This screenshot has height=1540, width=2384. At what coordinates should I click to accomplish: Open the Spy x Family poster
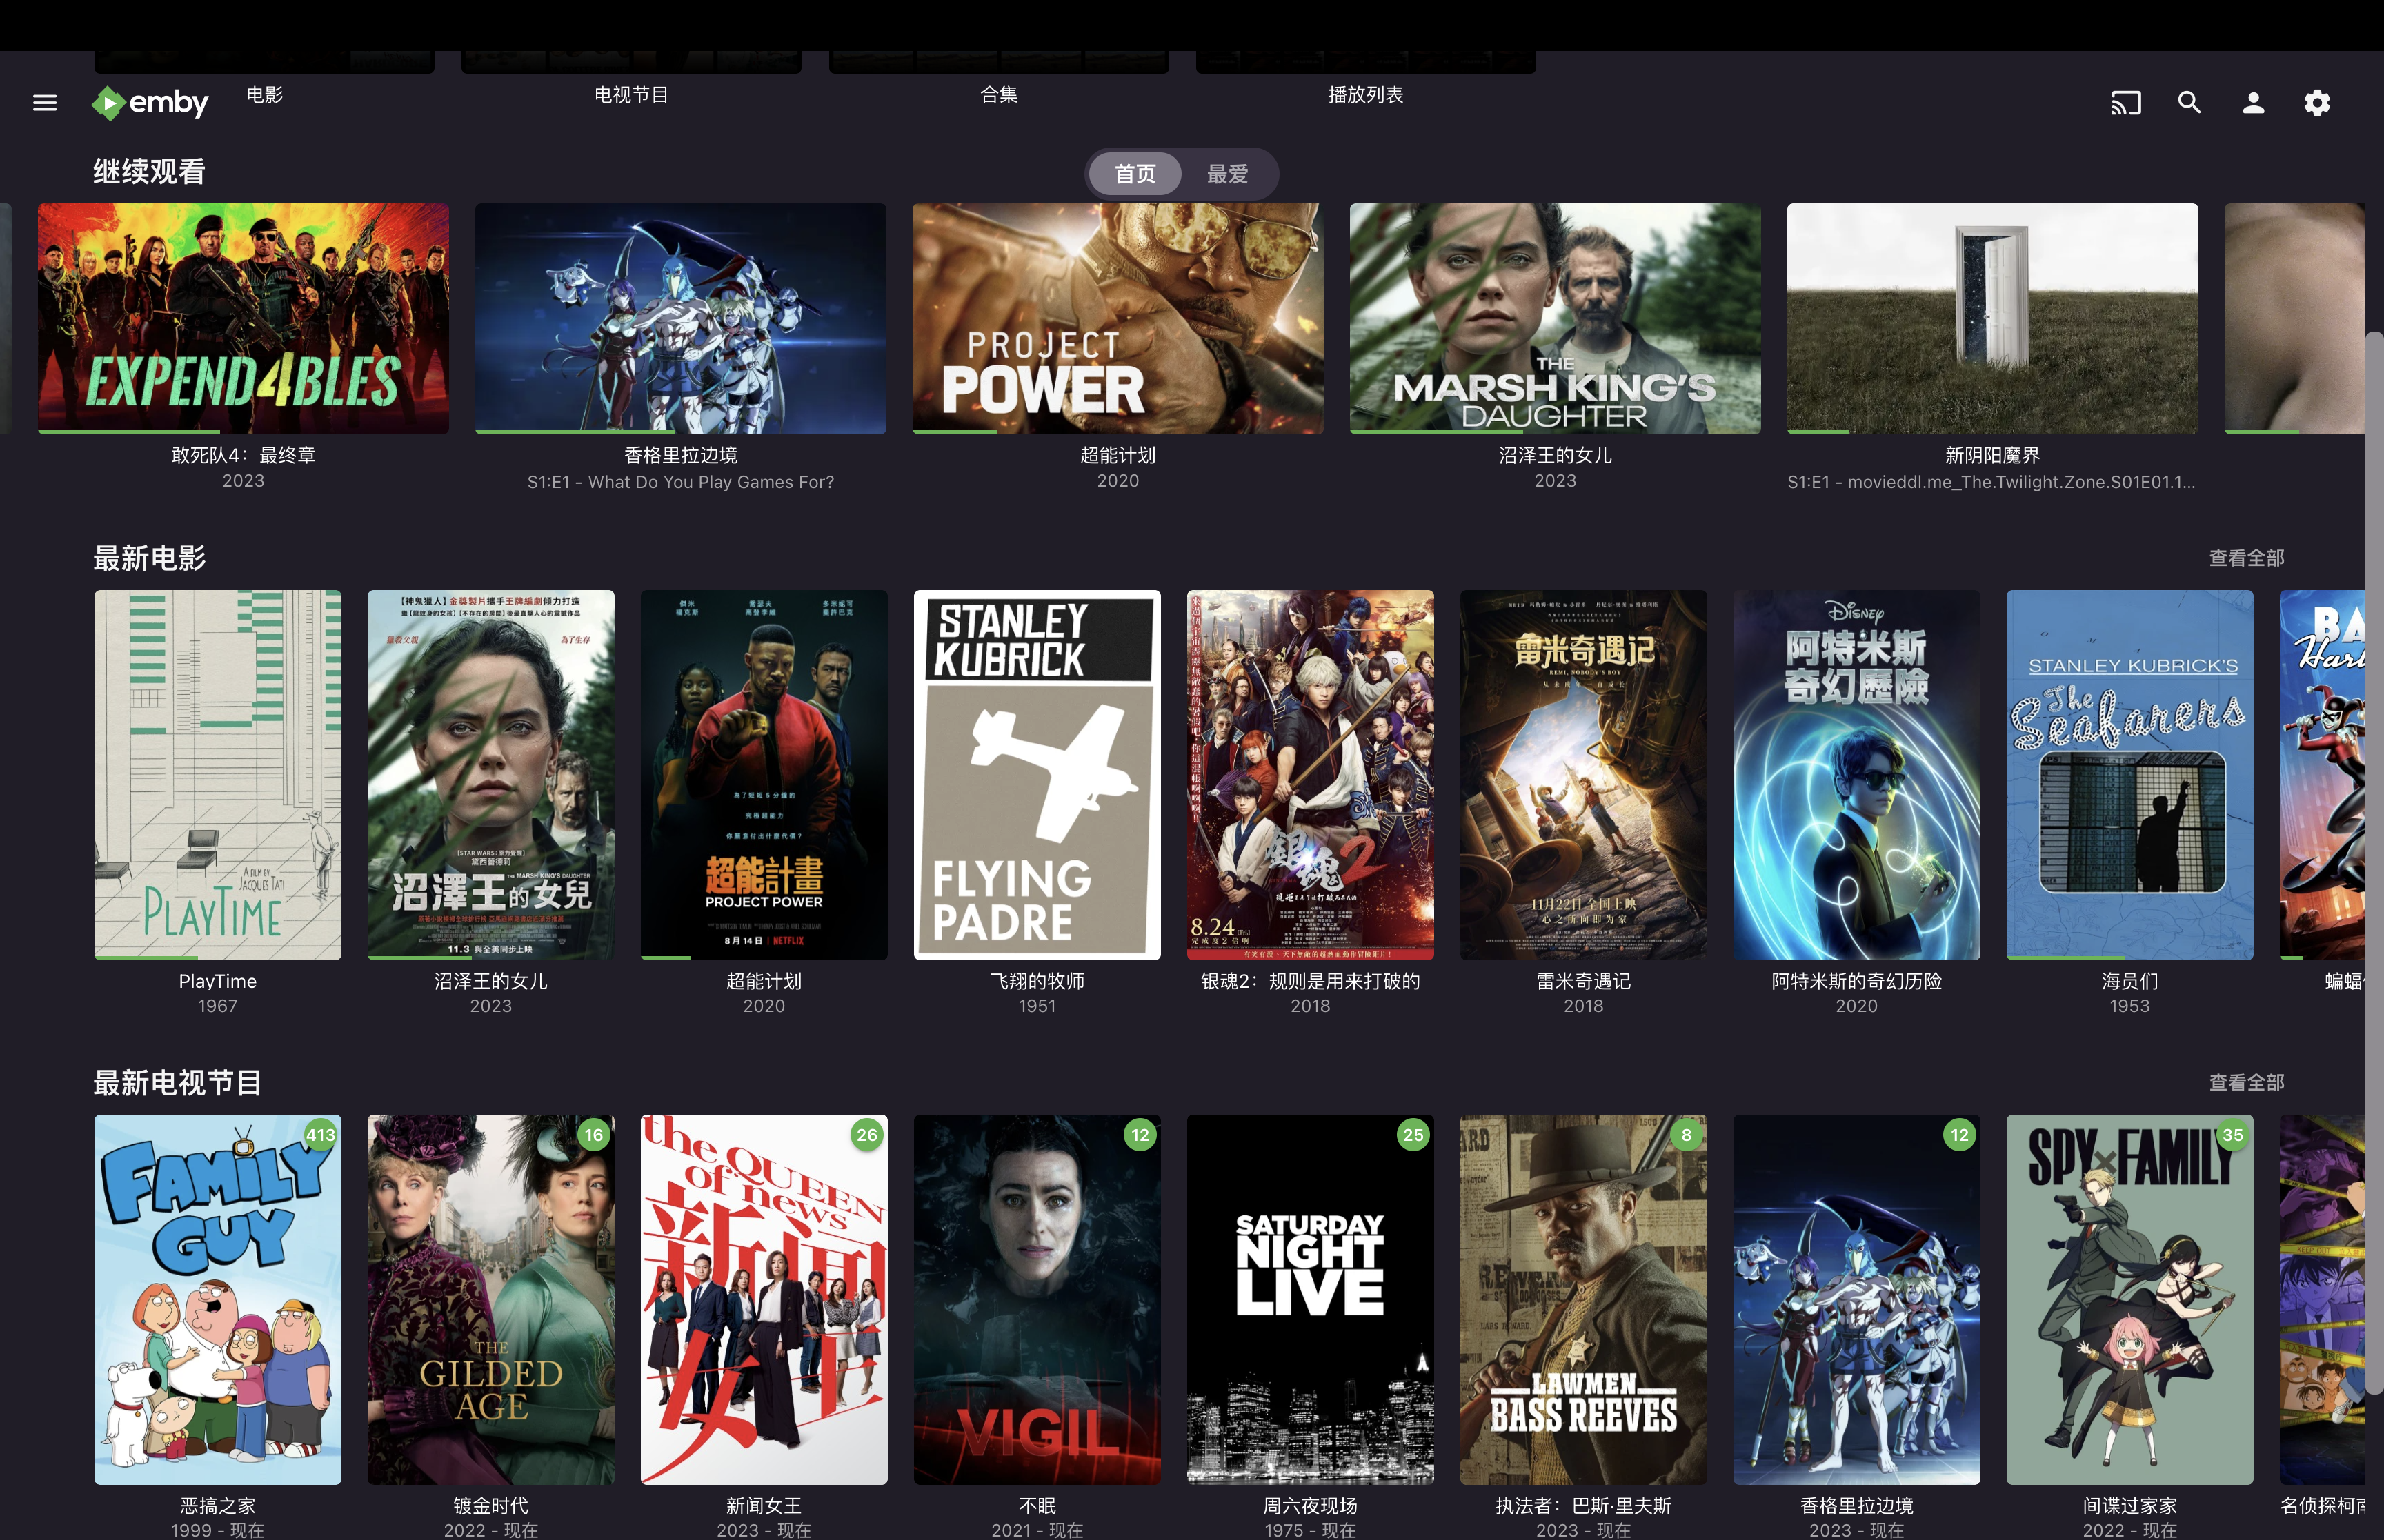(x=2130, y=1300)
